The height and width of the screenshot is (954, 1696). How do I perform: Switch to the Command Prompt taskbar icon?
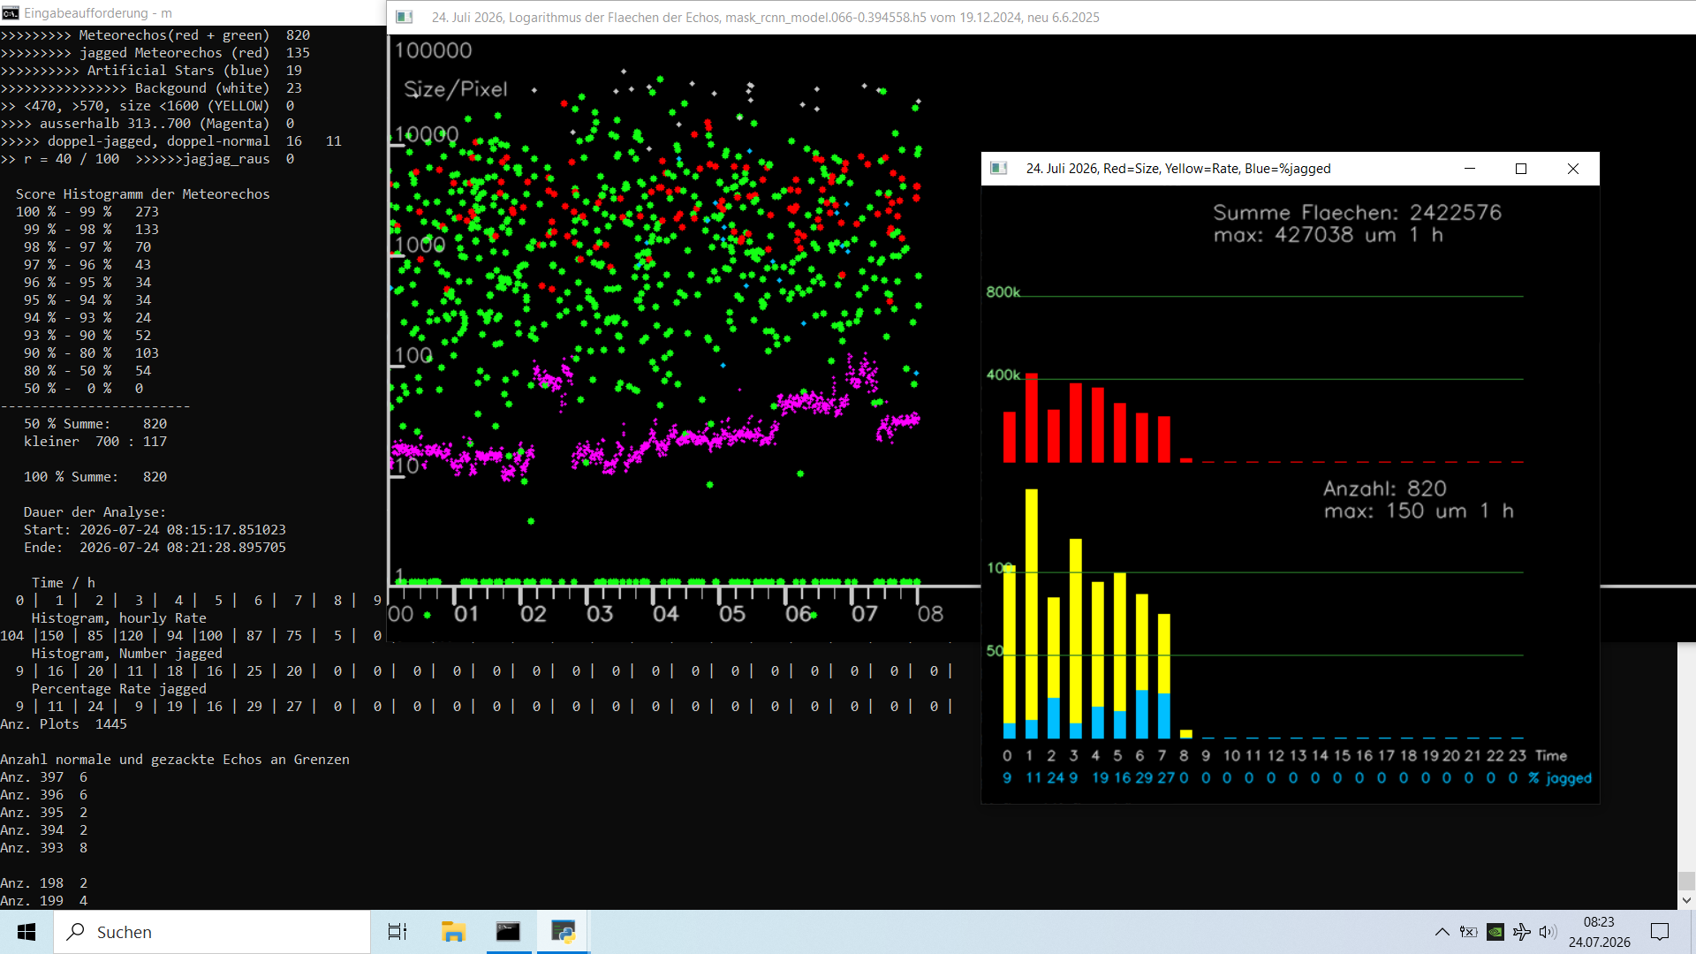tap(509, 932)
